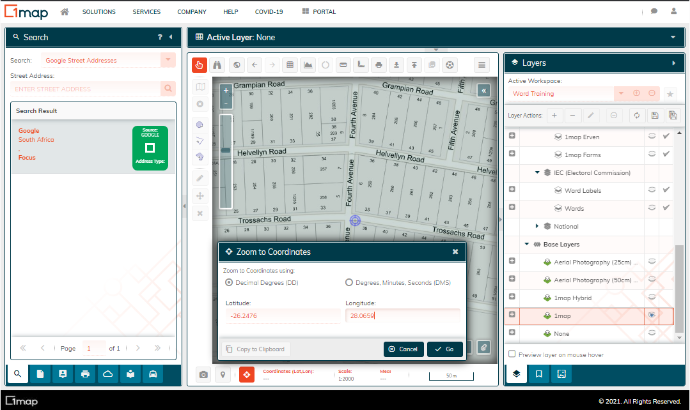The width and height of the screenshot is (690, 410).
Task: Expand details of 1map Farms layer
Action: click(512, 154)
